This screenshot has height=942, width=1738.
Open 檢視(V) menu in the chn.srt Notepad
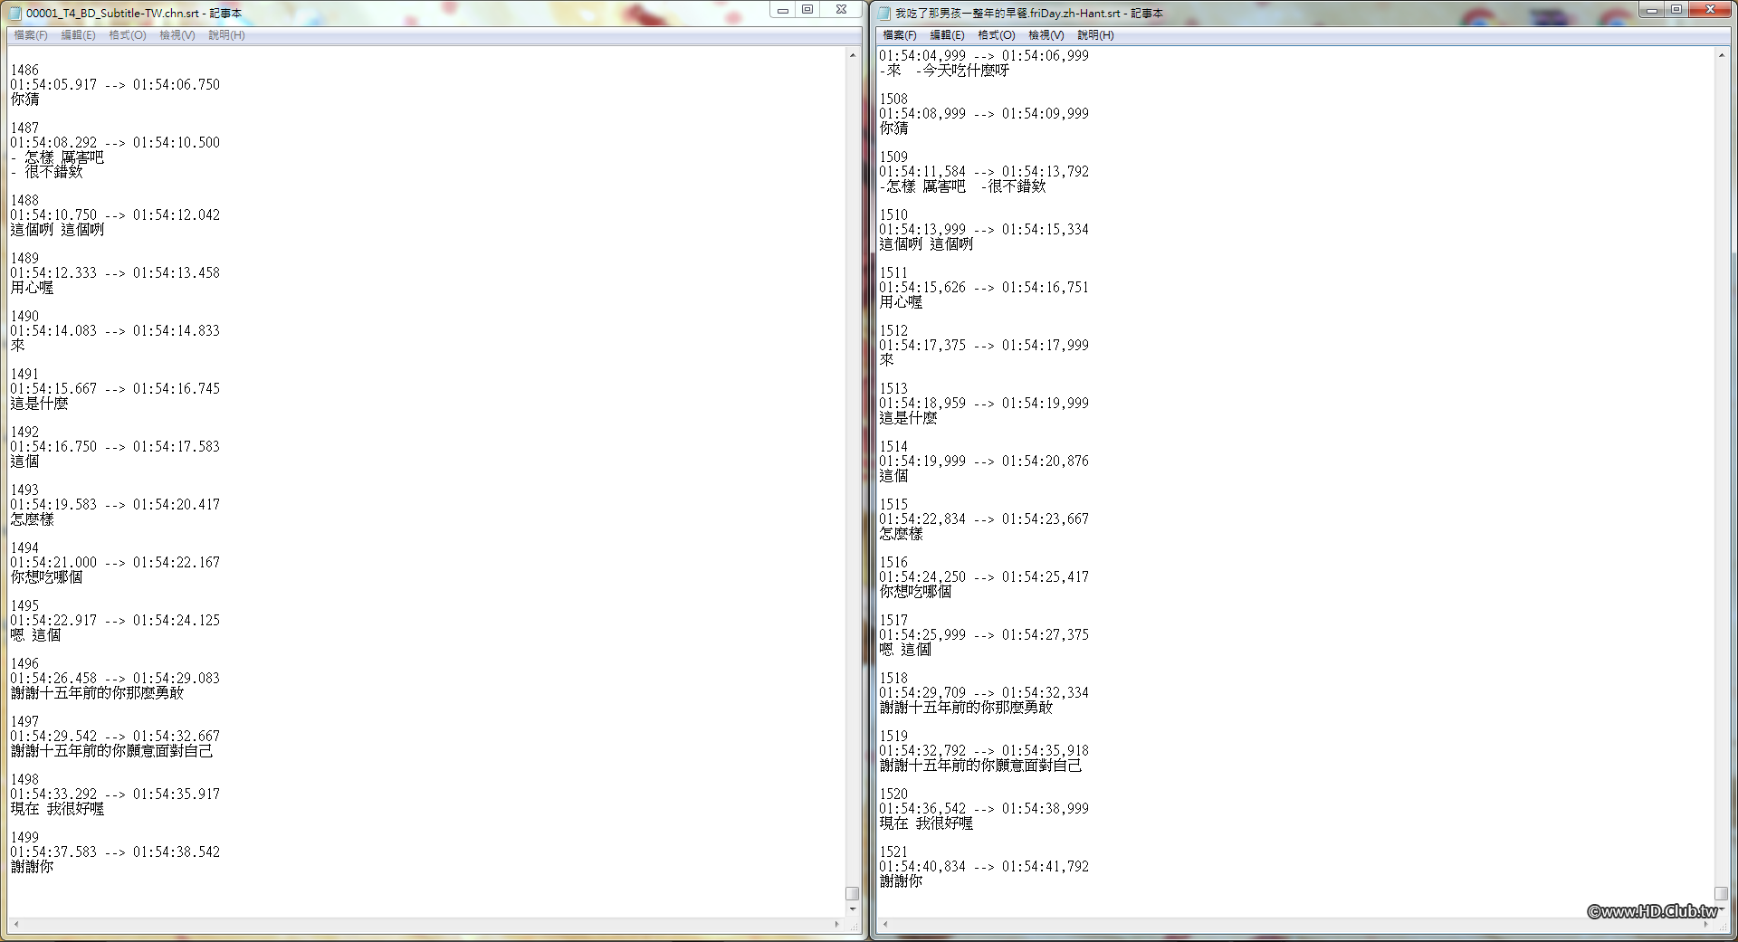click(x=177, y=35)
